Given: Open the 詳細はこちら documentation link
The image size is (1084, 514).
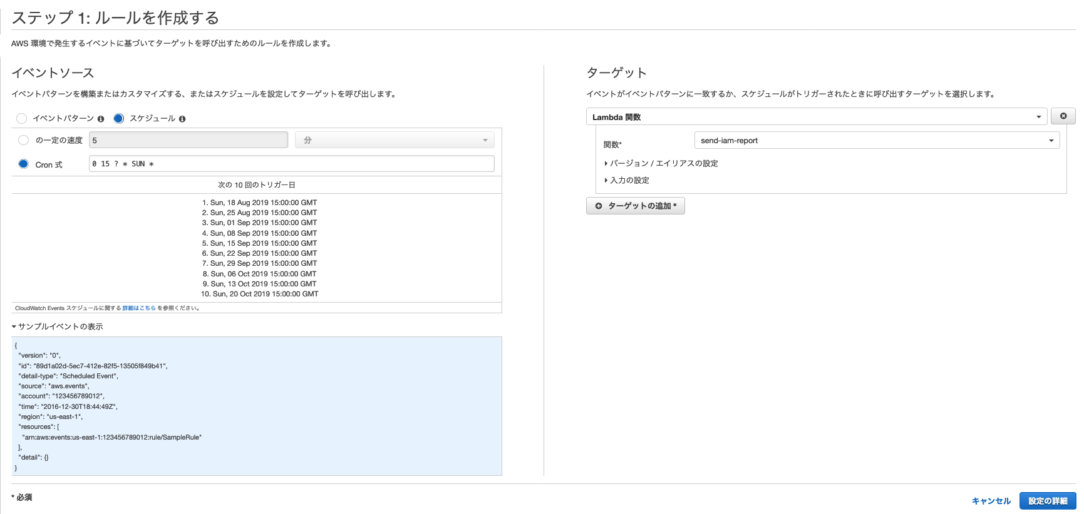Looking at the screenshot, I should point(139,308).
